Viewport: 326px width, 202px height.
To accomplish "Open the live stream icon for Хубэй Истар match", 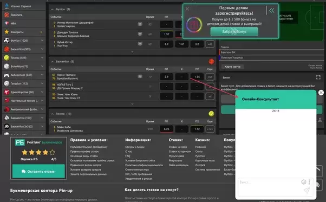I will [140, 44].
